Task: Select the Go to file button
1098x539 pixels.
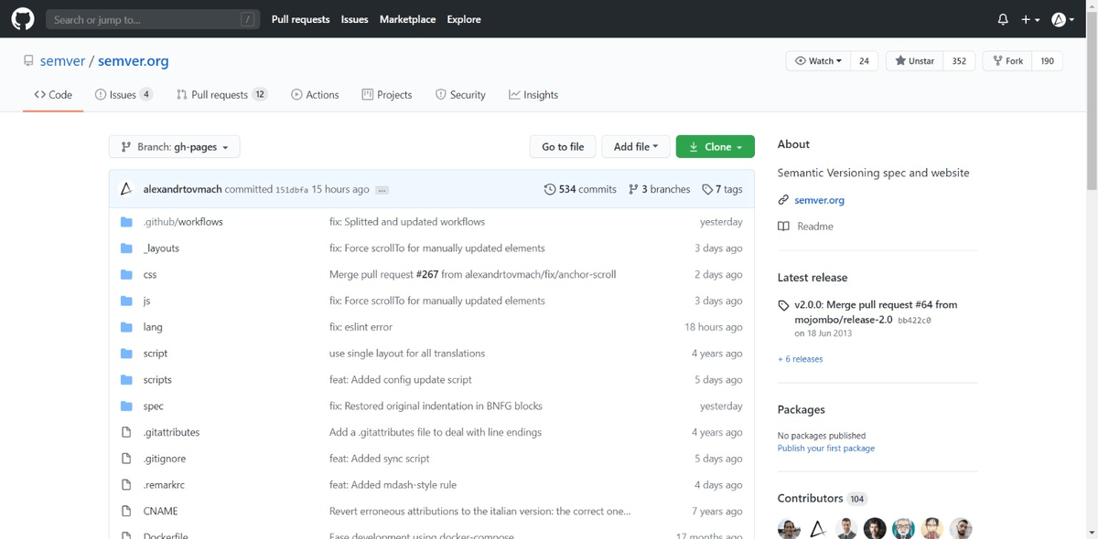Action: [563, 146]
